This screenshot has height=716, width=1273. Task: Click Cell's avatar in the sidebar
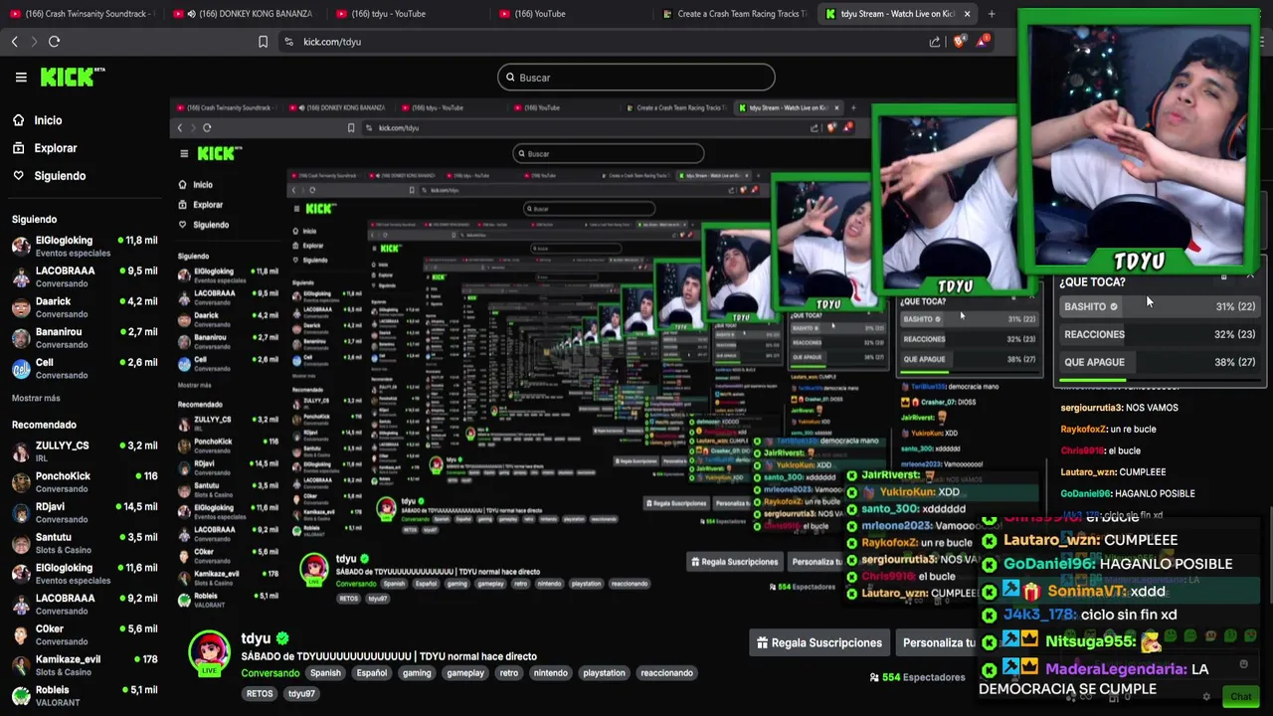pos(21,369)
